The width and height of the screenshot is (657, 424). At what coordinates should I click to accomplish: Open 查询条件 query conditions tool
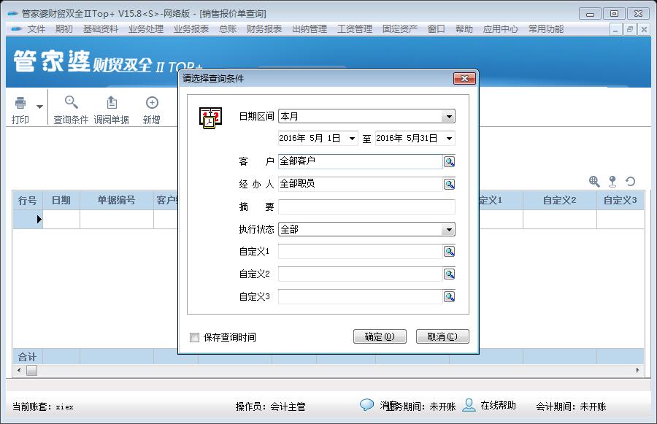pyautogui.click(x=71, y=110)
